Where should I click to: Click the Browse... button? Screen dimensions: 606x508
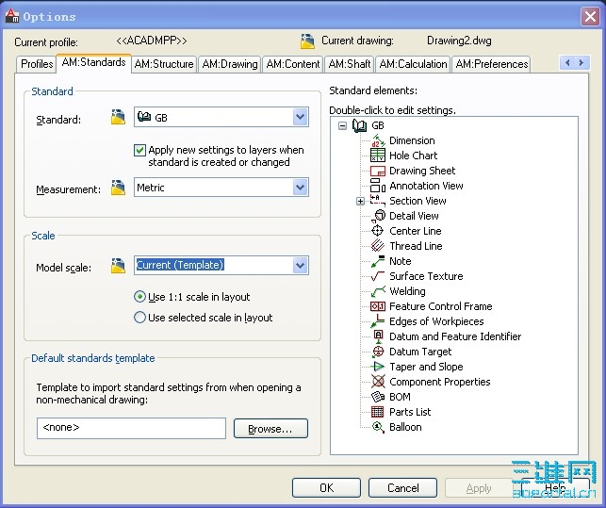coord(270,428)
